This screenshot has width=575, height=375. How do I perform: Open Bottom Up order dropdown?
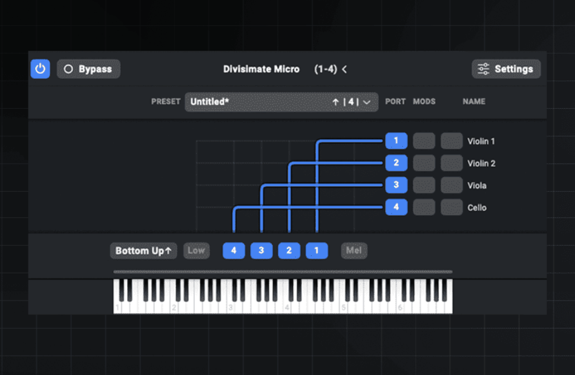[x=143, y=251]
